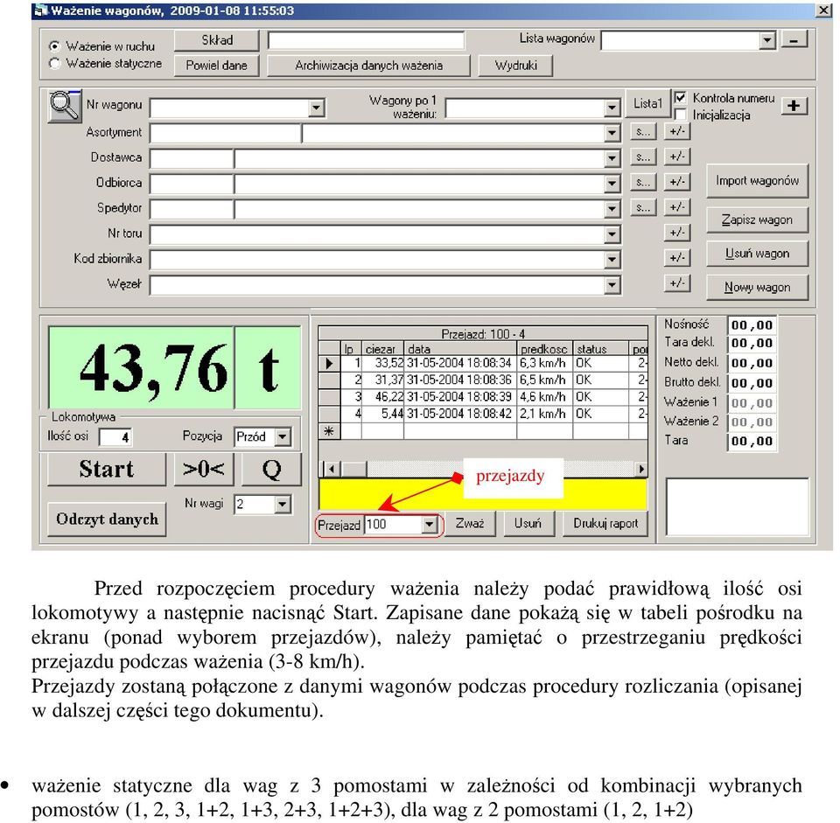Viewport: 840px width, 823px height.
Task: Select the Ważenie w ruchu radio button
Action: (54, 46)
